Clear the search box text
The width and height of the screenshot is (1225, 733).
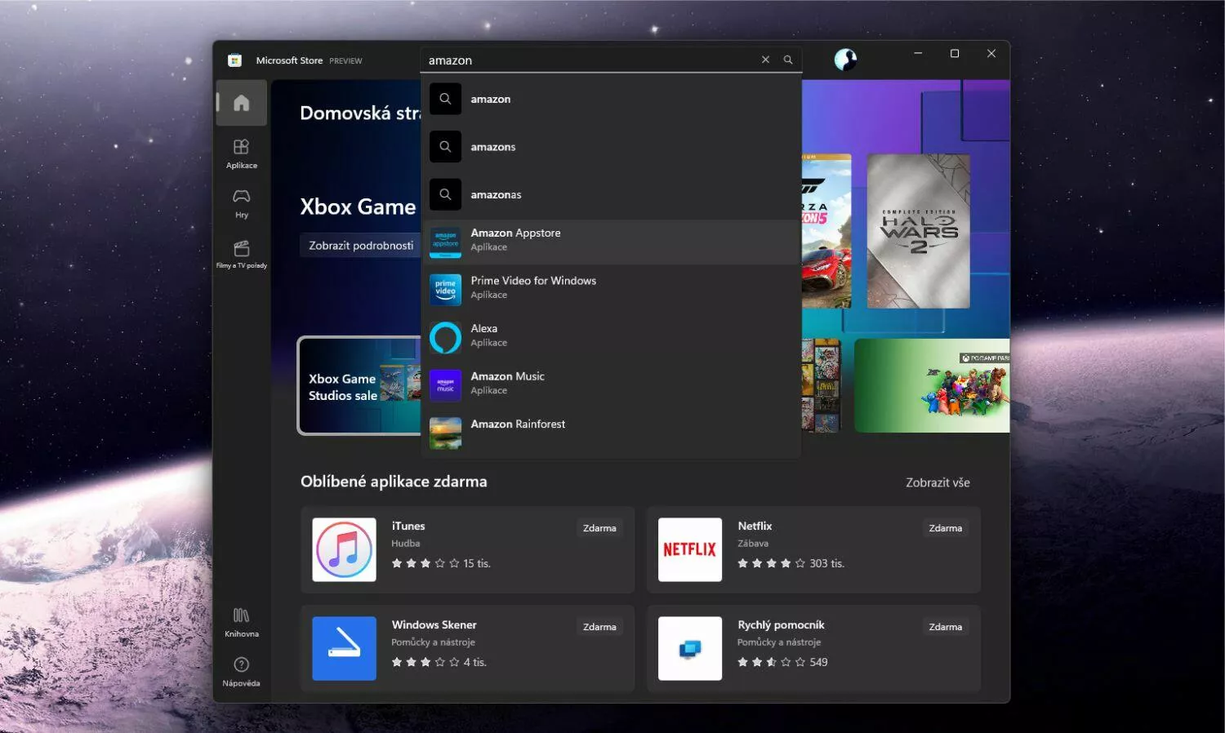(x=765, y=60)
